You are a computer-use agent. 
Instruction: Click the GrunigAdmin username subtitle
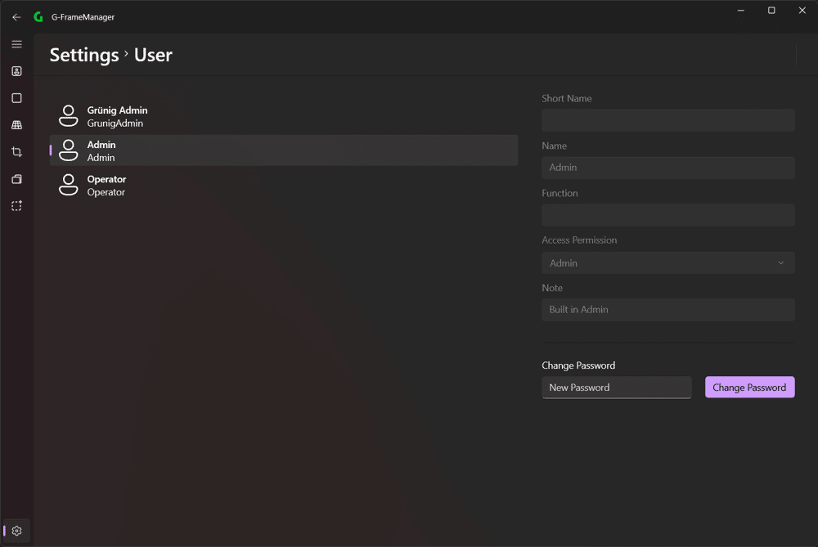coord(115,123)
